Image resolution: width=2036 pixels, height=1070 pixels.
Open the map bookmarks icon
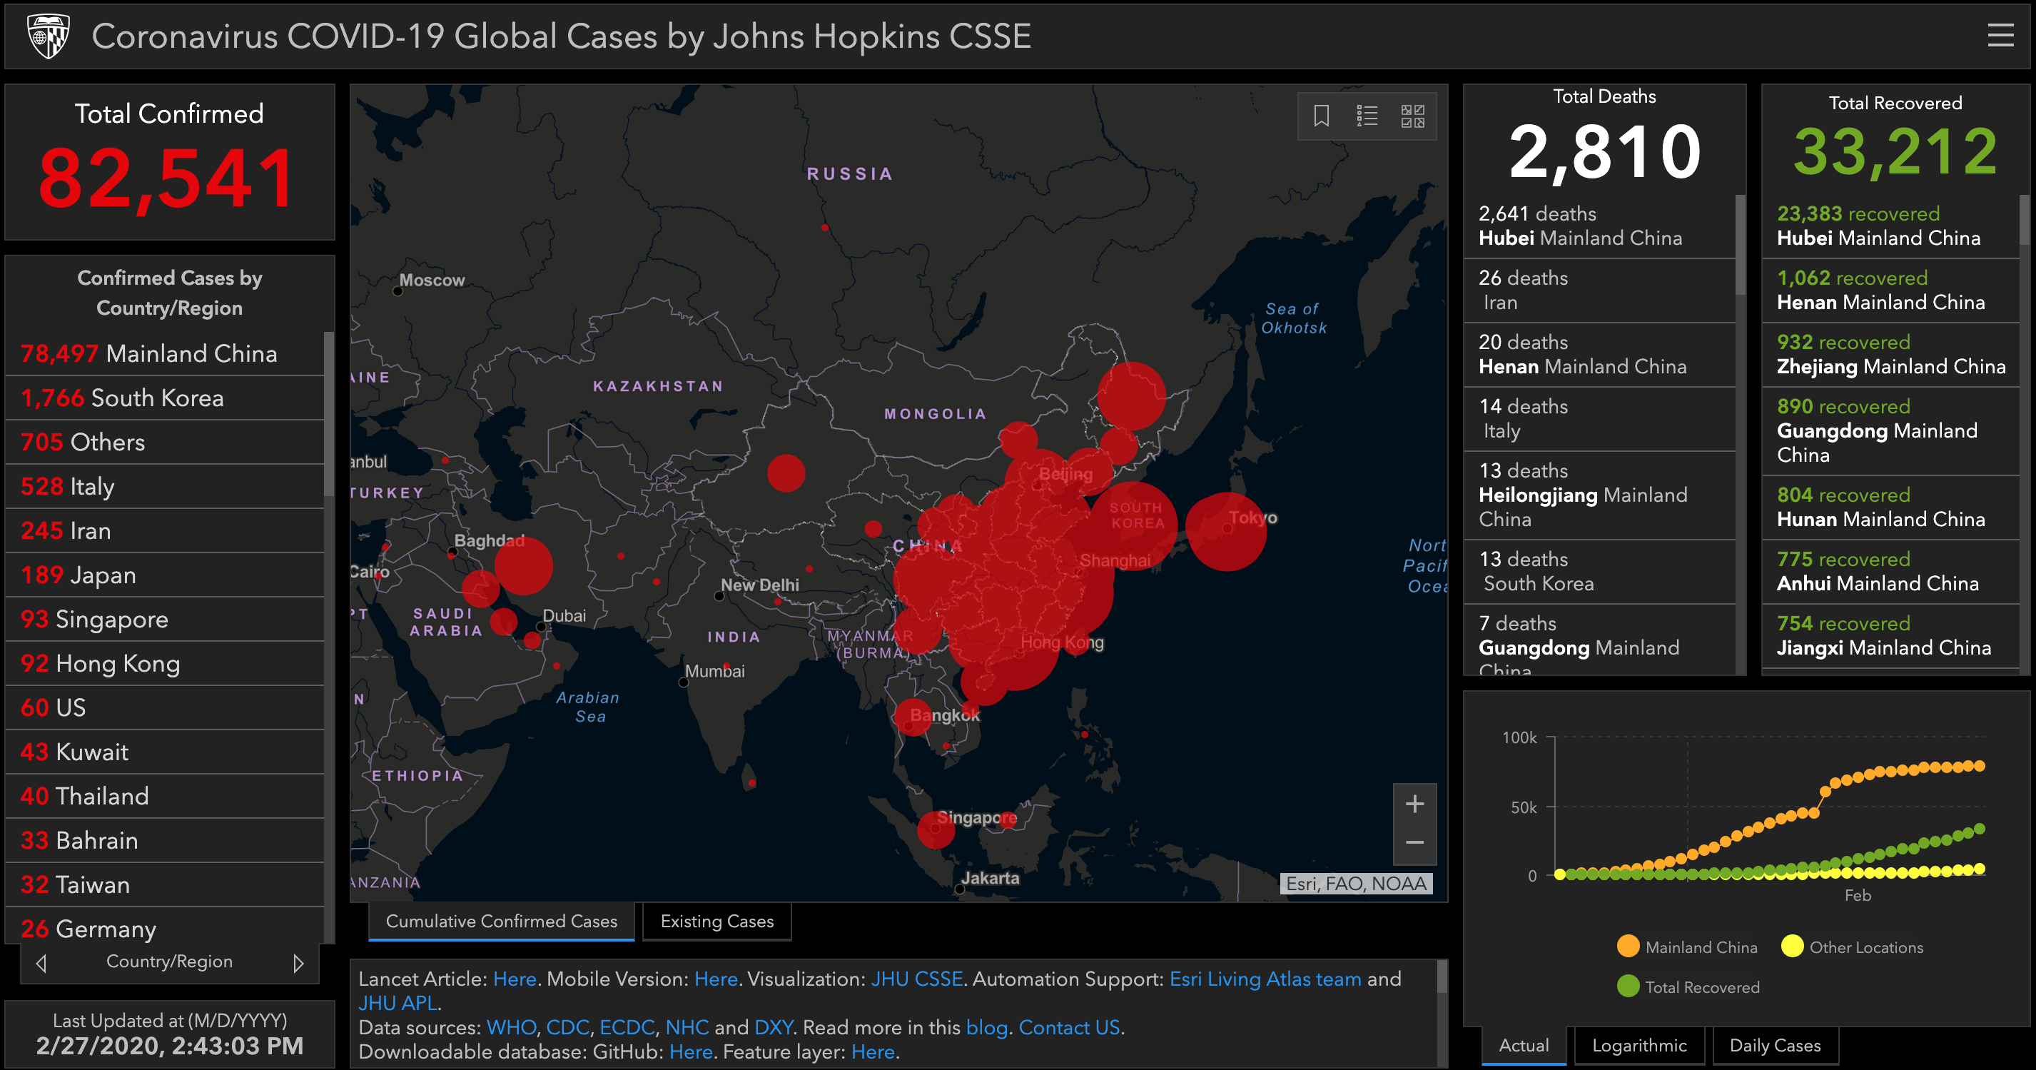coord(1321,116)
